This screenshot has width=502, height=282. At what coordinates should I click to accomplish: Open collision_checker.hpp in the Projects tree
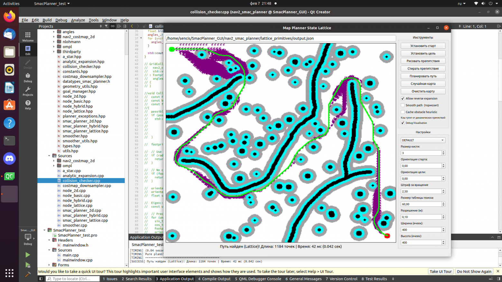[81, 67]
